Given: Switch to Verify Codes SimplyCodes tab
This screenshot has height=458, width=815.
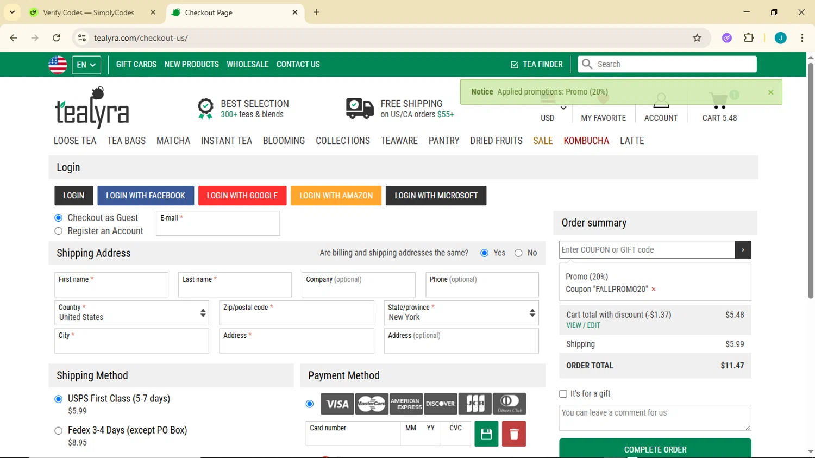Looking at the screenshot, I should coord(92,12).
